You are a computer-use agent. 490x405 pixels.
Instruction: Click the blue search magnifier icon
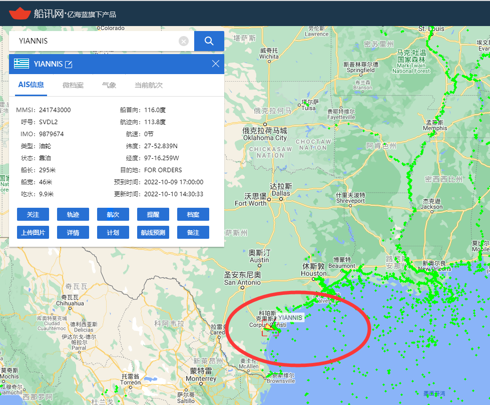click(x=209, y=41)
